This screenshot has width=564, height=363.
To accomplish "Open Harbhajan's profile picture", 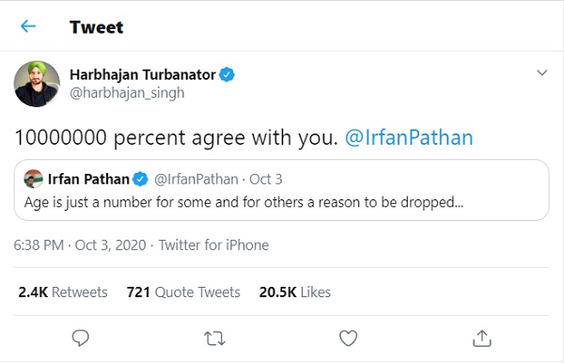I will click(x=37, y=84).
